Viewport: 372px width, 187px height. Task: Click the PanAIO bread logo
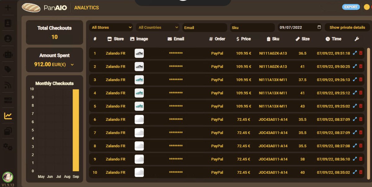pos(31,7)
